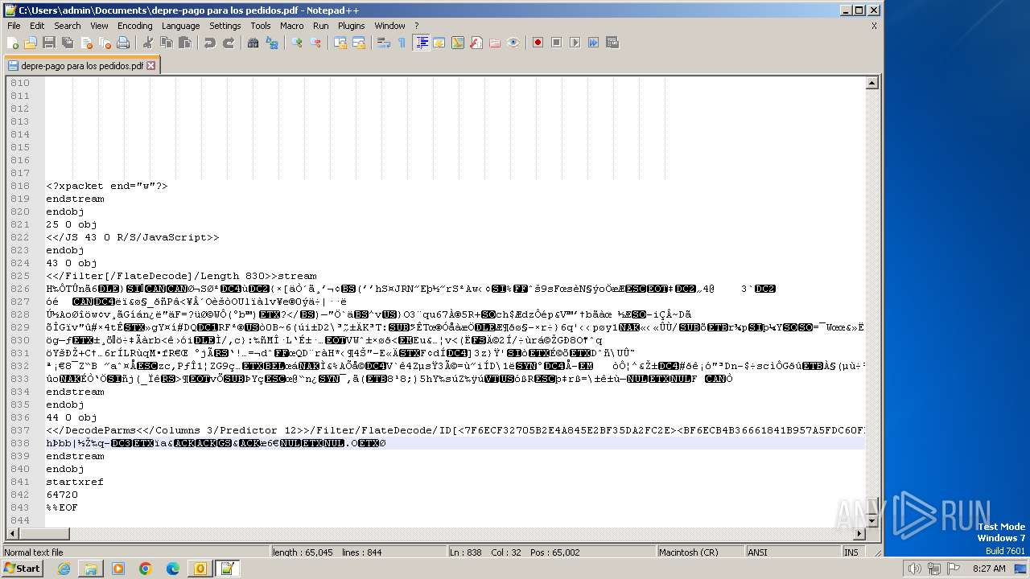Image resolution: width=1030 pixels, height=579 pixels.
Task: Close current document using toolbar icon
Action: pyautogui.click(x=86, y=43)
